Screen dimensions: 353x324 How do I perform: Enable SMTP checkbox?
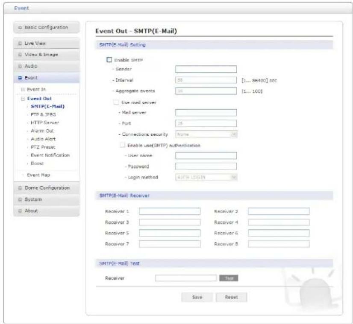click(109, 60)
